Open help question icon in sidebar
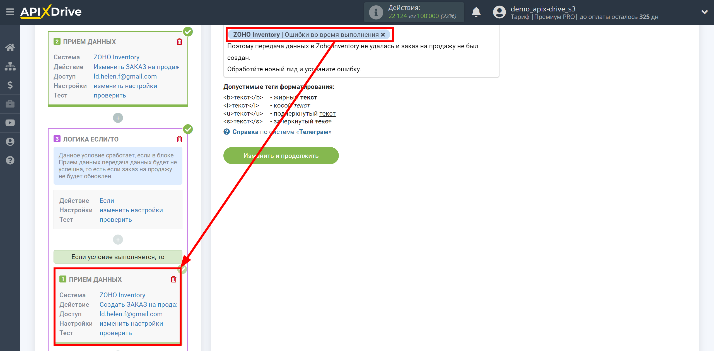714x351 pixels. [10, 160]
